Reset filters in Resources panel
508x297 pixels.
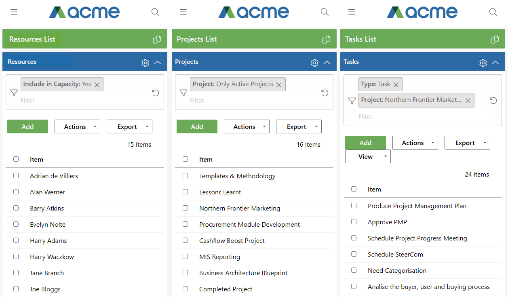click(x=156, y=93)
